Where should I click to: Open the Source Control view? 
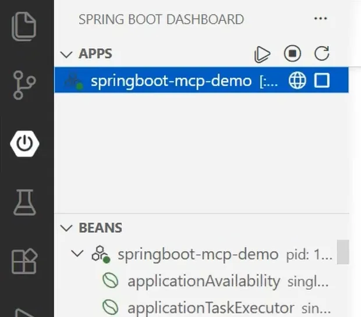[x=24, y=85]
